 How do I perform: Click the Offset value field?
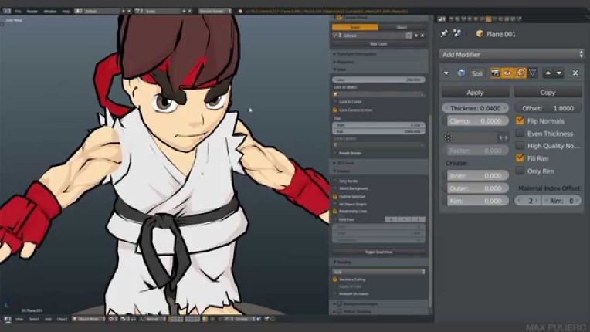[x=548, y=108]
